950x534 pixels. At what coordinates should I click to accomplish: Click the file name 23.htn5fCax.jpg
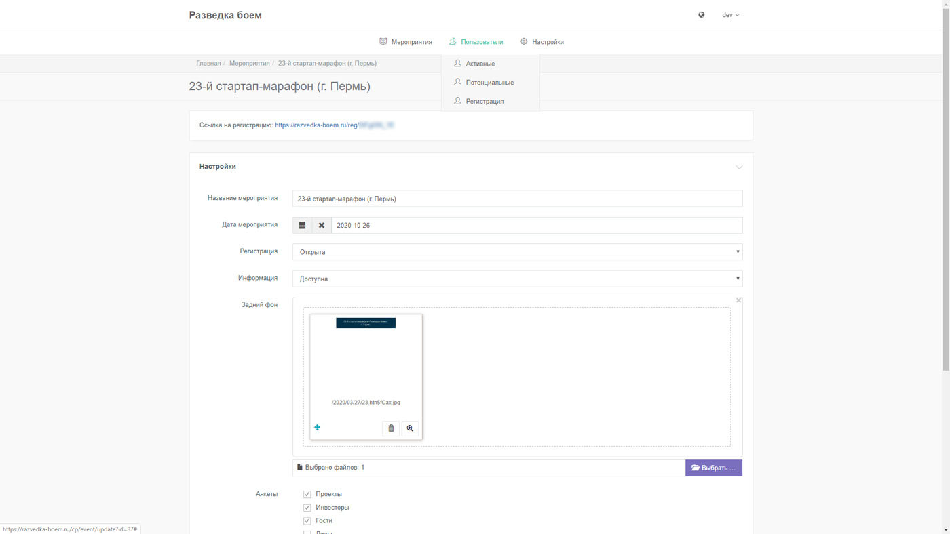366,403
